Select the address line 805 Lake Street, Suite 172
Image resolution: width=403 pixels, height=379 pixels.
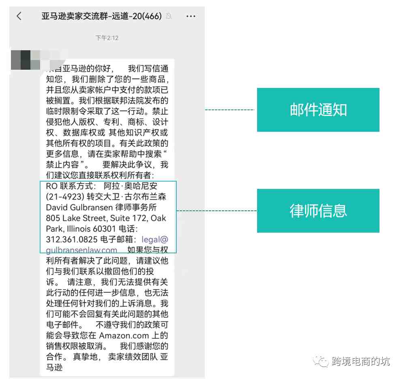click(x=96, y=218)
